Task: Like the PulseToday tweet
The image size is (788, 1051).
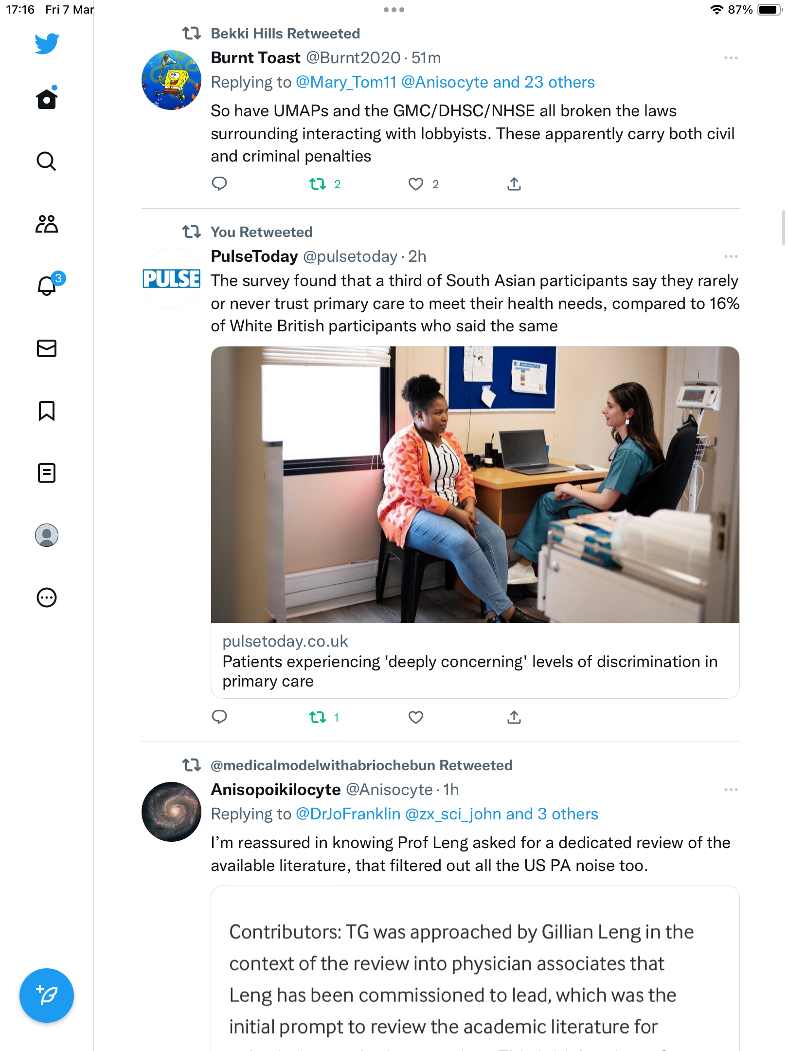Action: pos(416,717)
